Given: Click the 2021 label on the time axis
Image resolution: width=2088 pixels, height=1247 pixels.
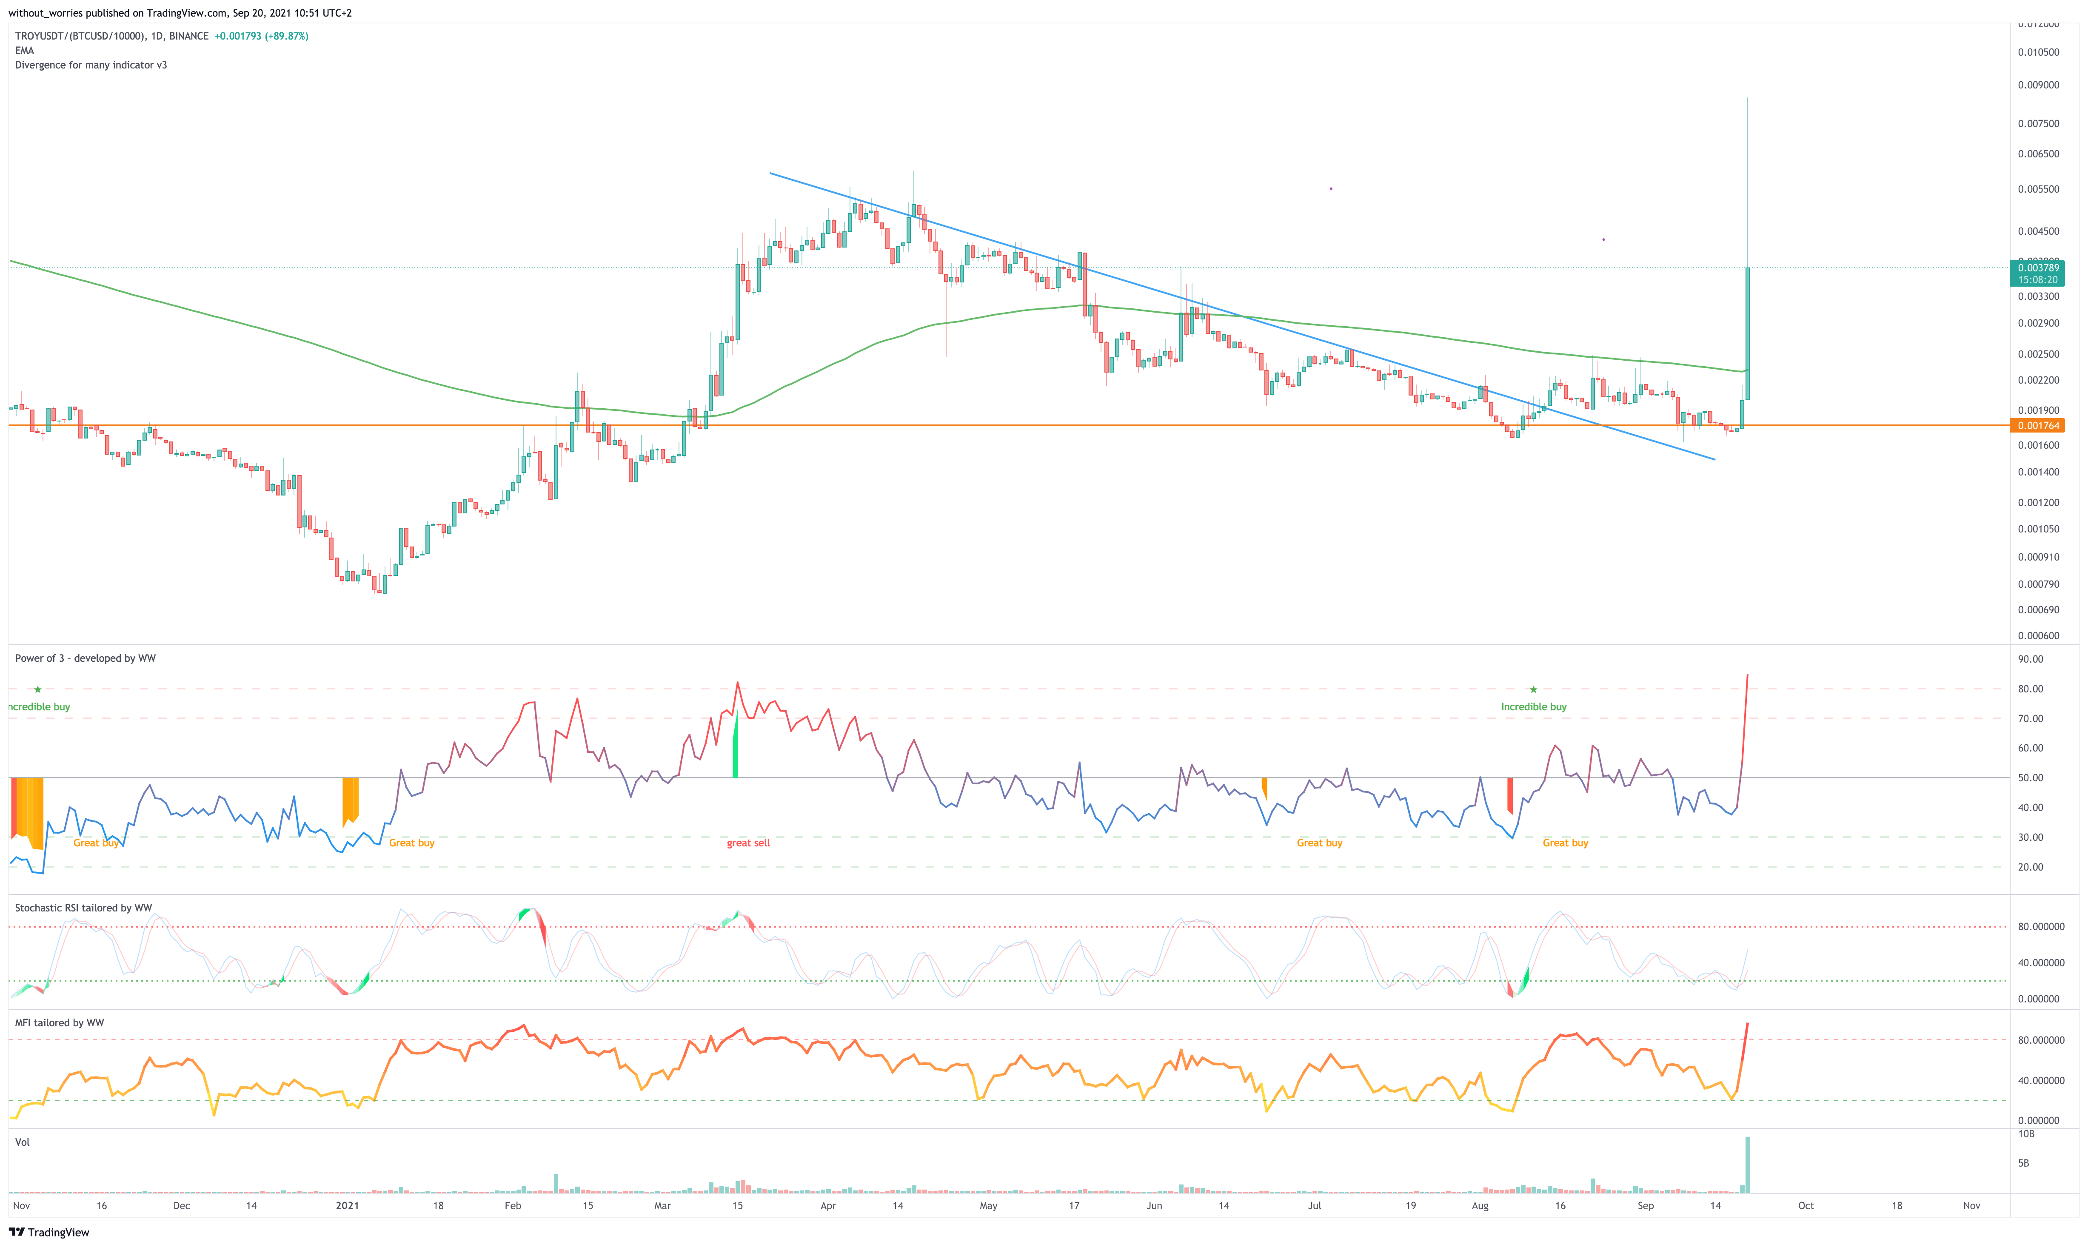Looking at the screenshot, I should [x=347, y=1206].
